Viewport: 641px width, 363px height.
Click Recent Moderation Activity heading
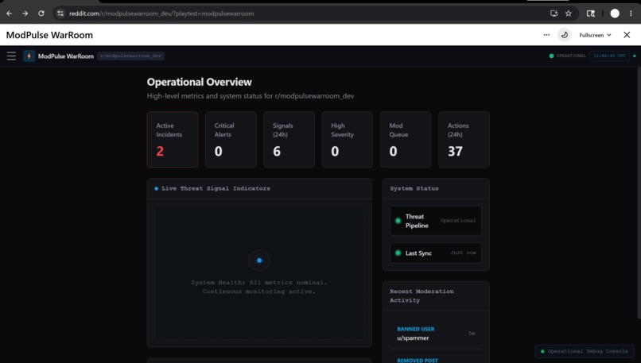tap(422, 295)
